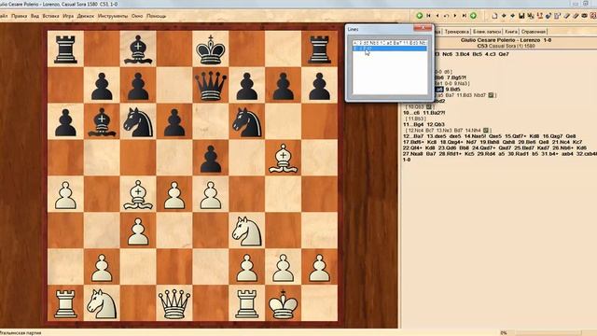Click the black queen on e7

211,85
